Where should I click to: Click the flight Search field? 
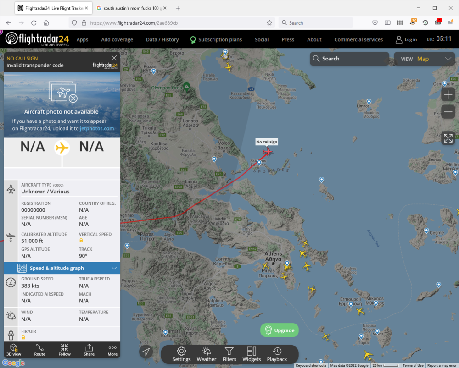point(349,59)
